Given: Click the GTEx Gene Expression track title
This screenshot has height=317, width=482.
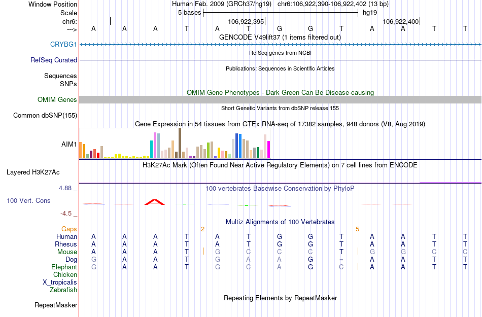Looking at the screenshot, I should (280, 124).
